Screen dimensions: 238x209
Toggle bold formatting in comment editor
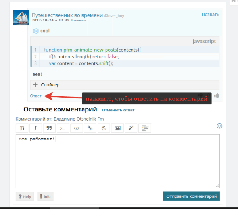22,128
